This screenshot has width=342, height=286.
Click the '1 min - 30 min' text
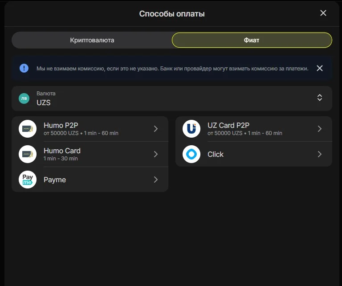pyautogui.click(x=61, y=159)
